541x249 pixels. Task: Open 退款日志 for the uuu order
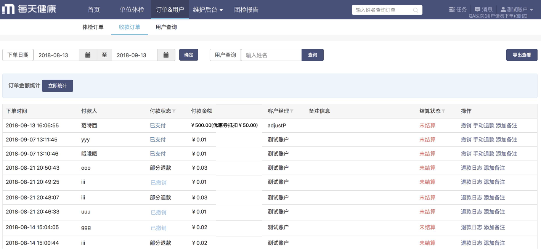click(x=472, y=212)
